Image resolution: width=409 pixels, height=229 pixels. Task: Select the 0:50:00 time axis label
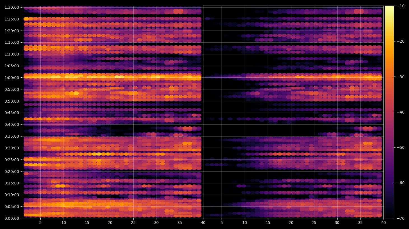12,101
